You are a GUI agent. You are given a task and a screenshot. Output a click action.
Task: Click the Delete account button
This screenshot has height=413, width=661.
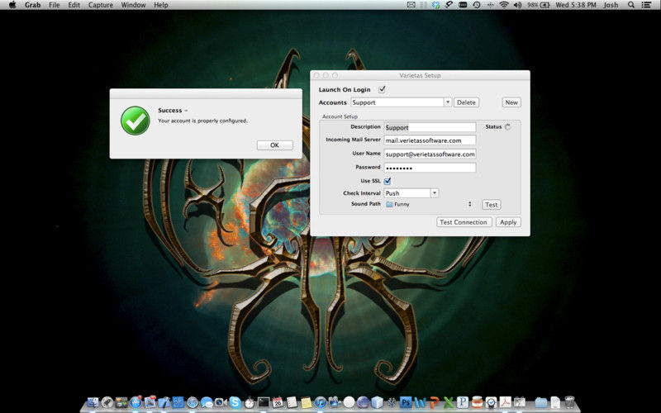click(x=466, y=102)
